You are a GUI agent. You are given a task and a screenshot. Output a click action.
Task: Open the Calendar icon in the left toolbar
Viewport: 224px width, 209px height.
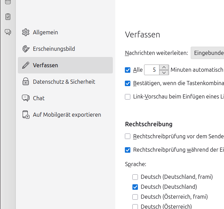pyautogui.click(x=8, y=2)
